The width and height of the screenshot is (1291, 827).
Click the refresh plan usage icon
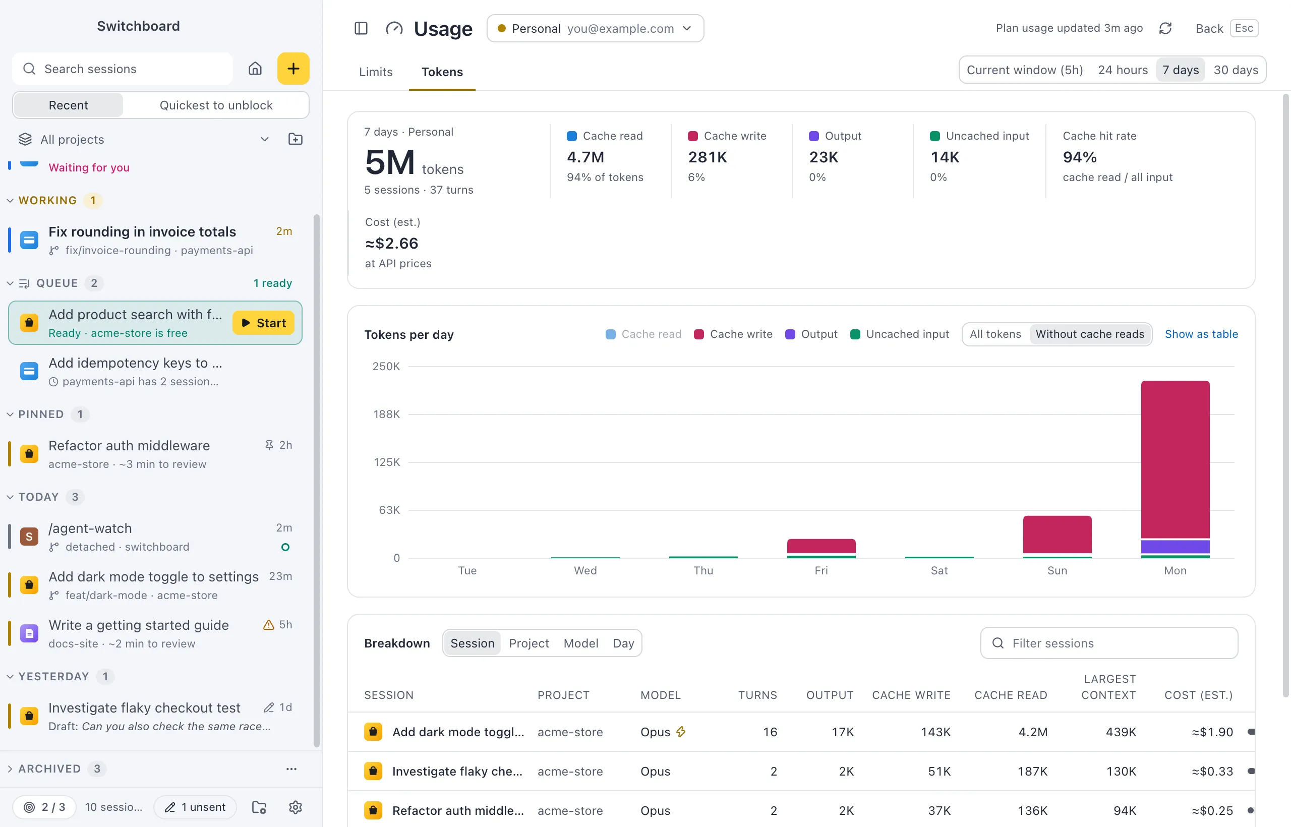1165,28
